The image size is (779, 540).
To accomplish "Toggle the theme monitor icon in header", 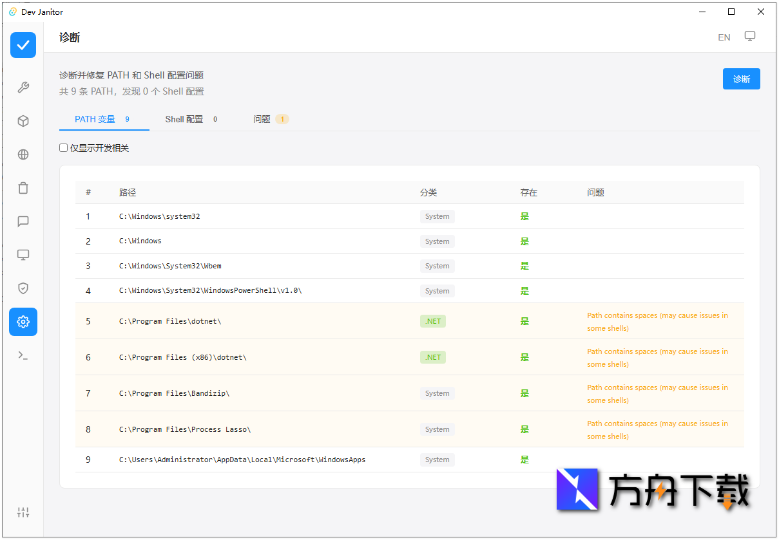I will [x=750, y=37].
